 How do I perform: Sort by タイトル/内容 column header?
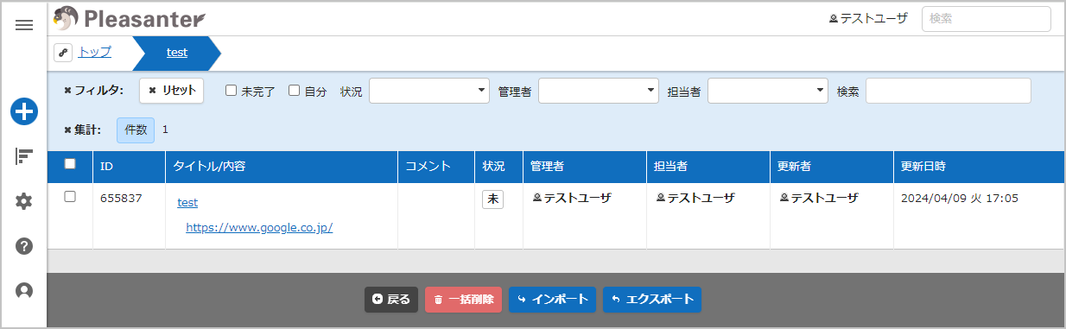(281, 167)
